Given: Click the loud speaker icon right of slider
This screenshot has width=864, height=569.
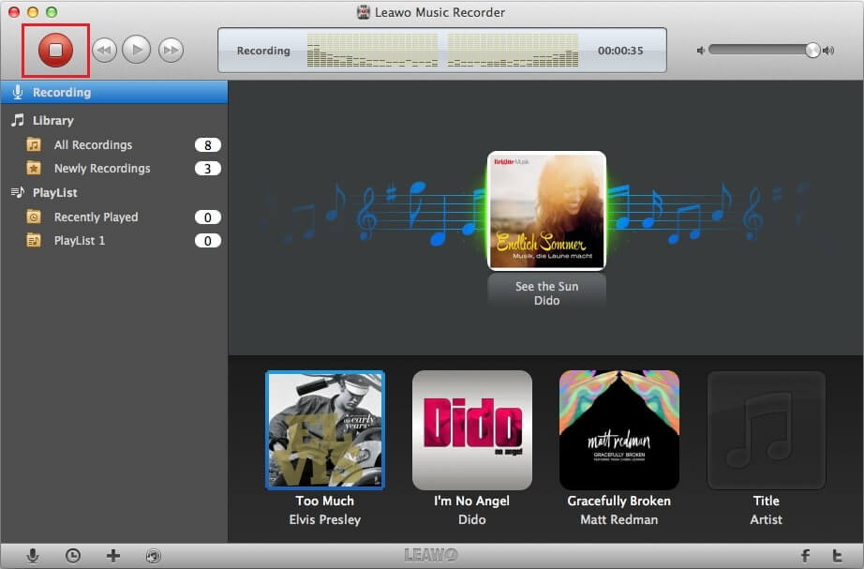Looking at the screenshot, I should (828, 51).
